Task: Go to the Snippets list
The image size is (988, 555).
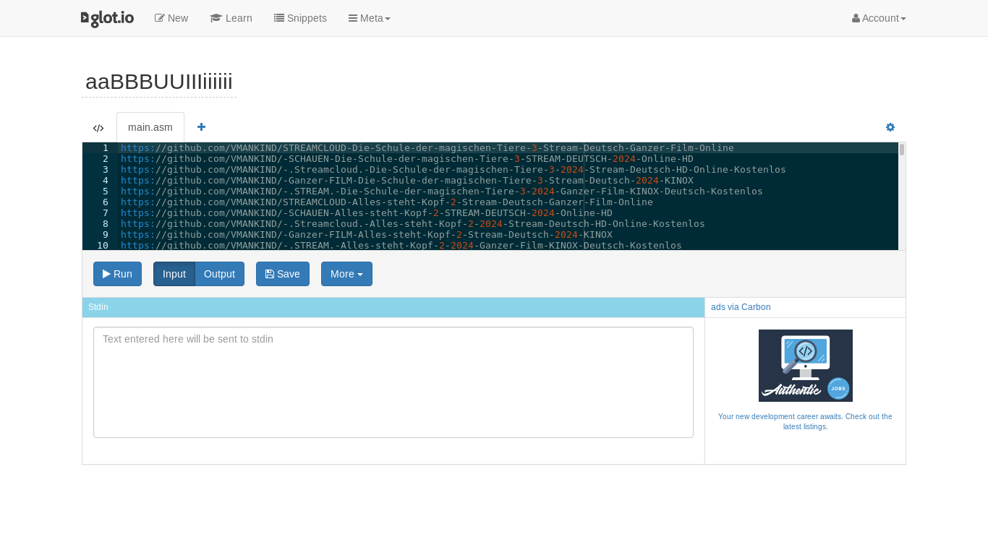Action: (x=300, y=18)
